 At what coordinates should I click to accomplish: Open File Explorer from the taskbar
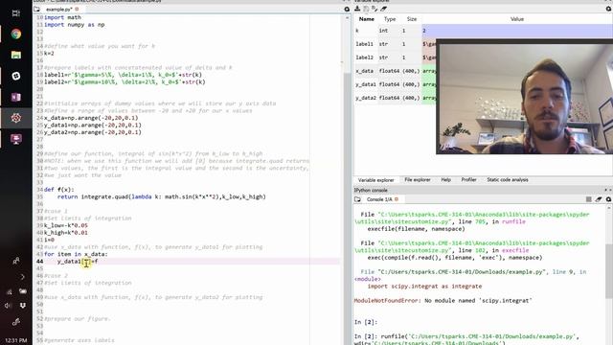[x=16, y=55]
